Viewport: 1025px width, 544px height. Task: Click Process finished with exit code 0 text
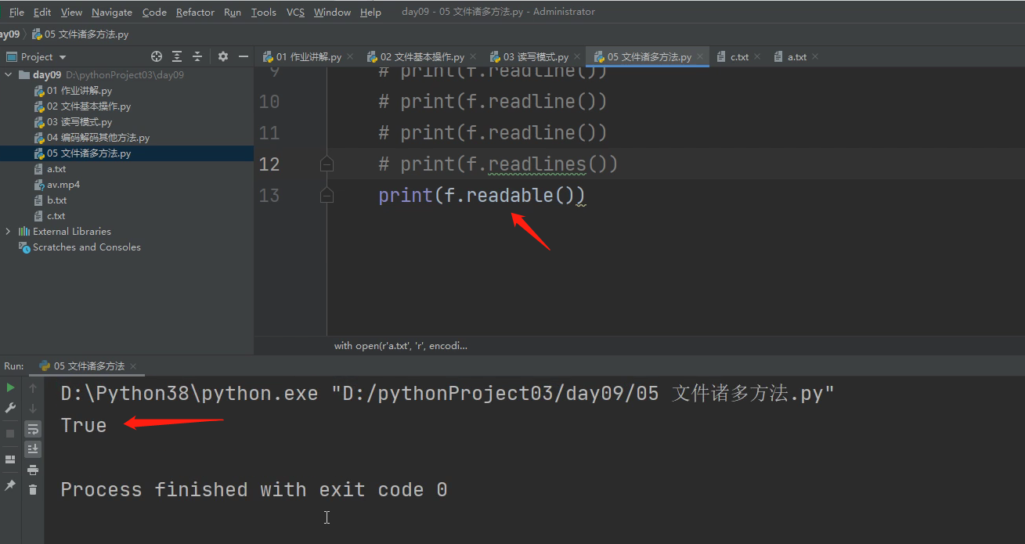pyautogui.click(x=254, y=490)
